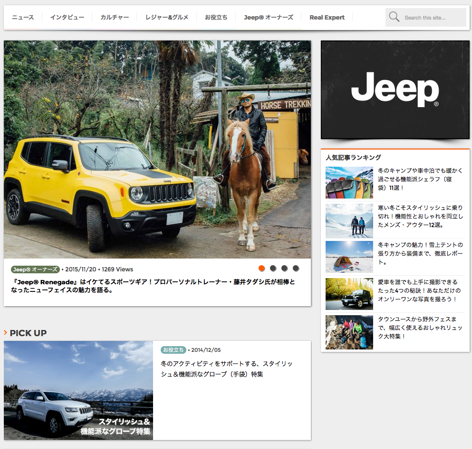Open ranking article 冬キャンプの魅力
The width and height of the screenshot is (472, 449).
pos(420,253)
